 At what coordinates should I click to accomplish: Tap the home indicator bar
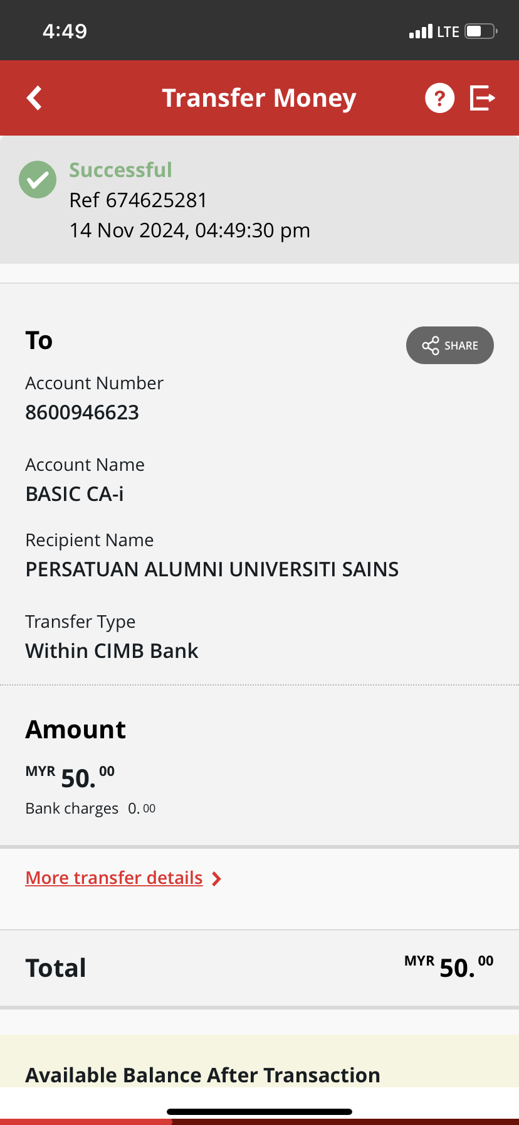click(x=259, y=1112)
